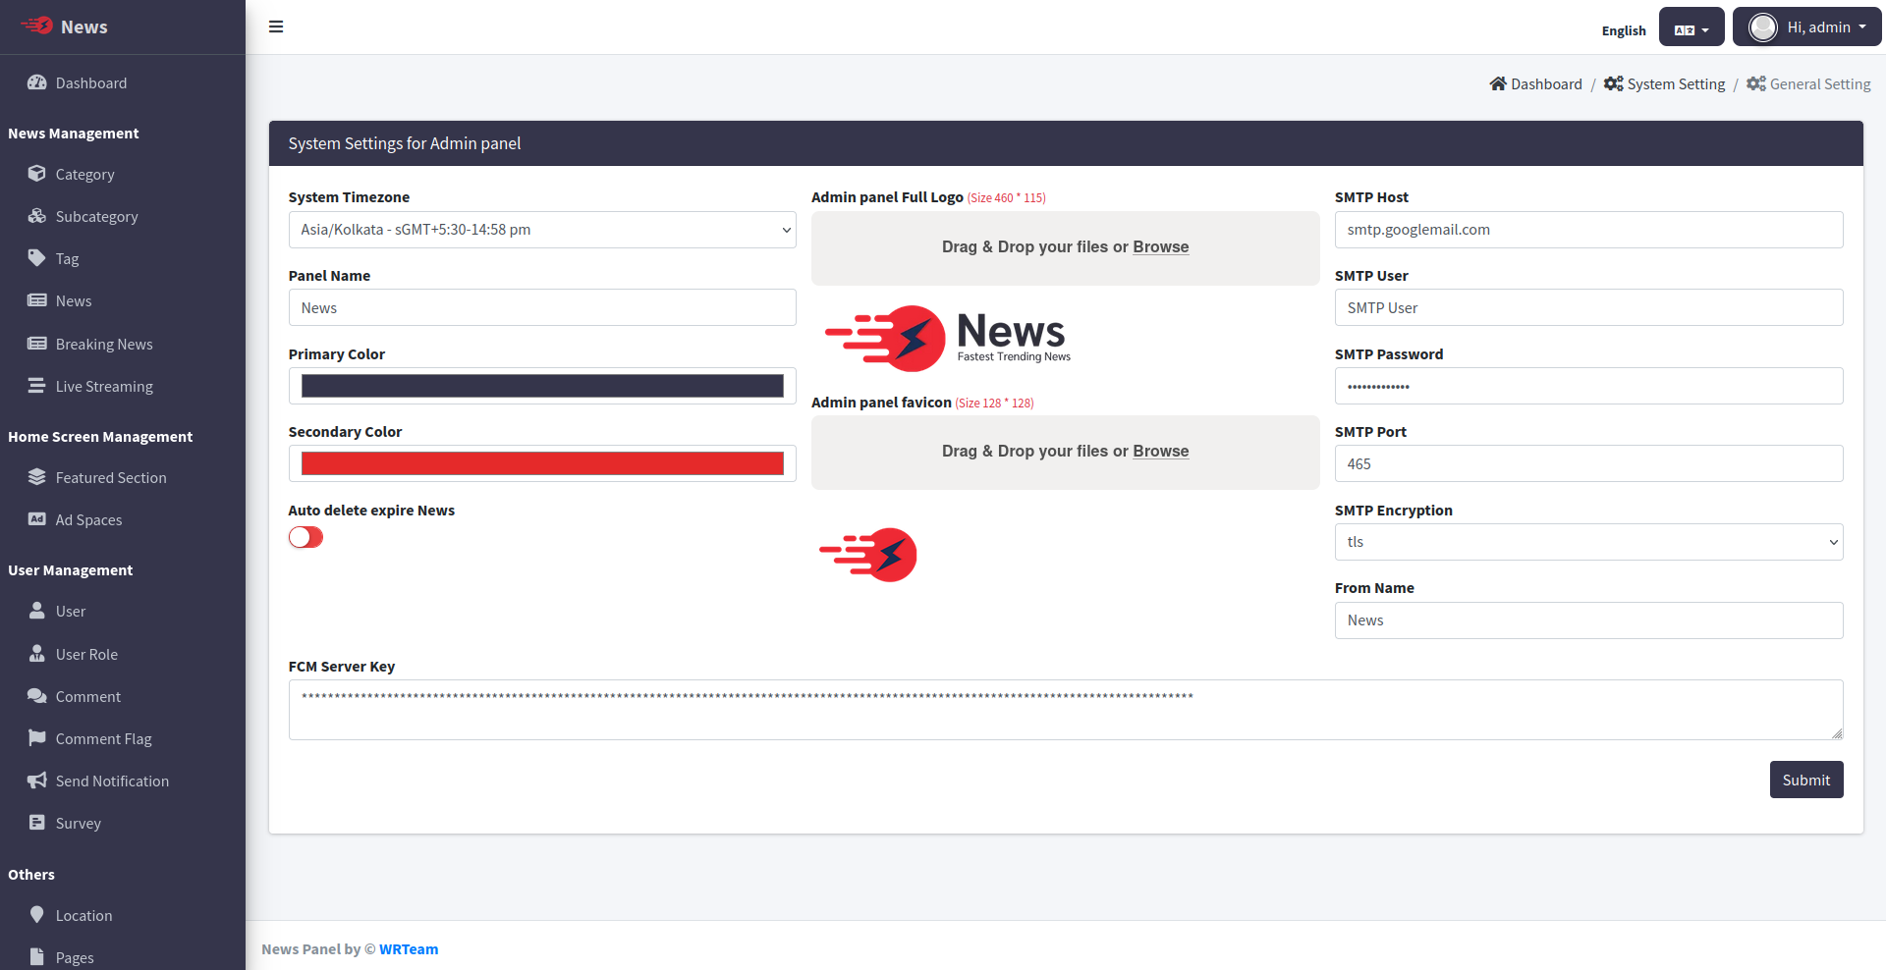Open the System Timezone dropdown

pyautogui.click(x=541, y=230)
